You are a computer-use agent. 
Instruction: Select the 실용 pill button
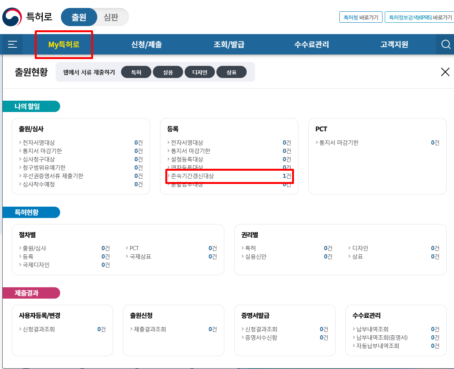tap(168, 72)
